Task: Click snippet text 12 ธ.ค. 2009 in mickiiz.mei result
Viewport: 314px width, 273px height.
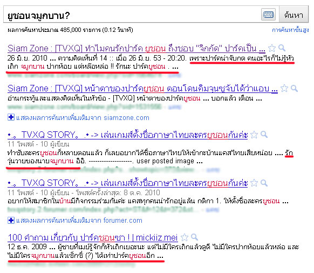Action: (x=27, y=247)
